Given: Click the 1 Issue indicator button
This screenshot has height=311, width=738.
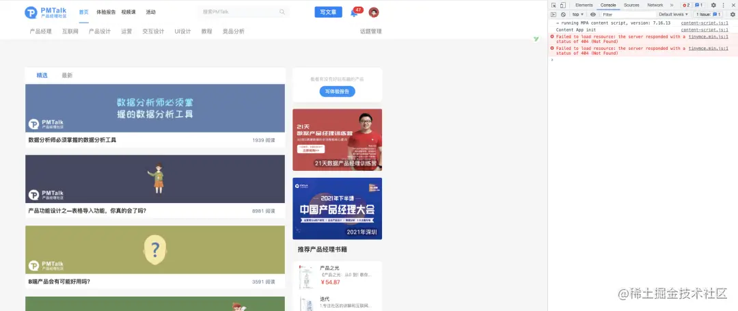Looking at the screenshot, I should 709,14.
